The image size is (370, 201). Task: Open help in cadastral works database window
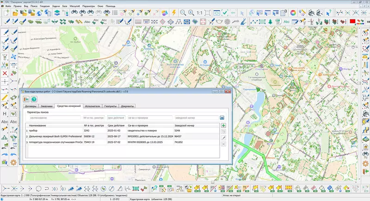coord(34,99)
